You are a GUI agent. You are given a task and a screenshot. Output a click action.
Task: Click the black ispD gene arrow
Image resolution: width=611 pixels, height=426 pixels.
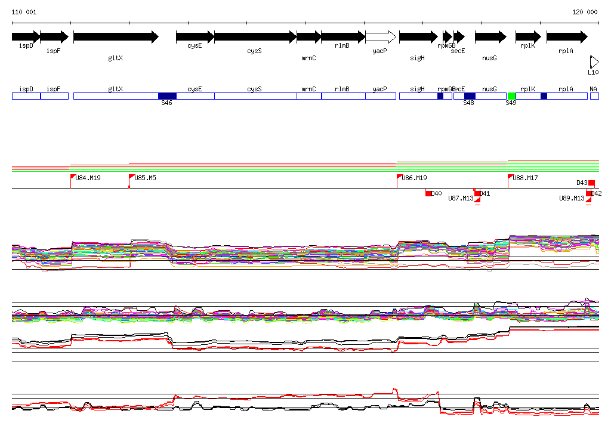pyautogui.click(x=26, y=37)
